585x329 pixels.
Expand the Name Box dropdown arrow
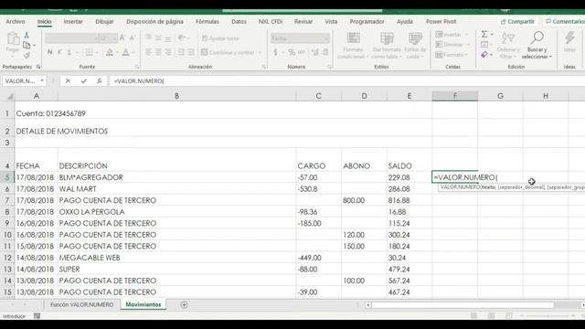[x=42, y=81]
